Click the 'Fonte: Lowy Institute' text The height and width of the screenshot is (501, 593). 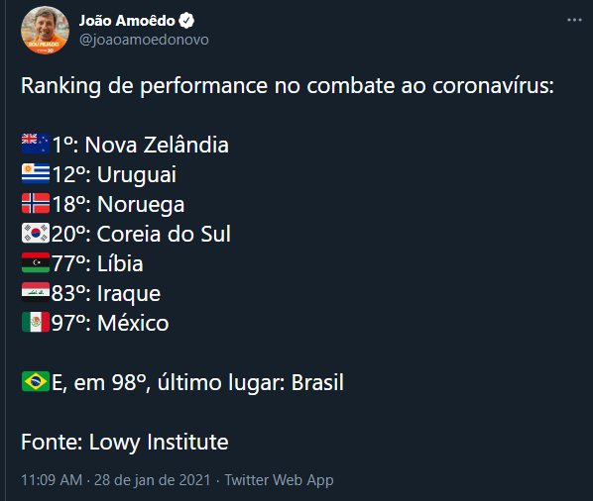(124, 443)
